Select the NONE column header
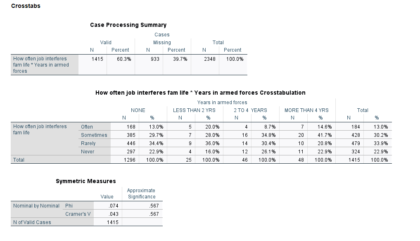 (138, 110)
